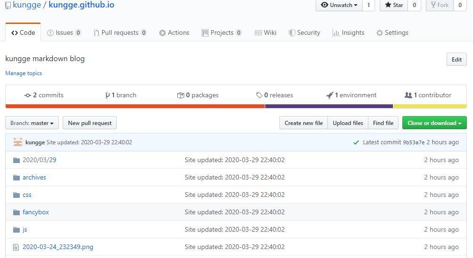Open the kungge.github.io repository link

[x=82, y=5]
